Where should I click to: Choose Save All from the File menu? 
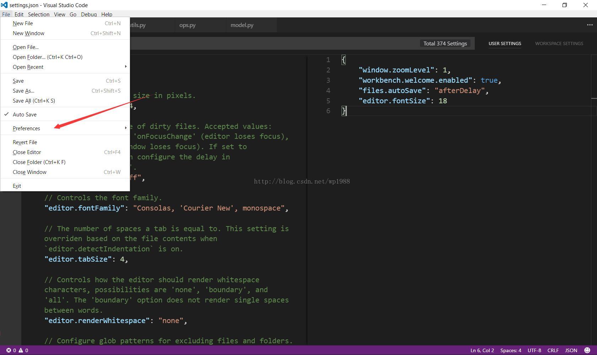click(x=65, y=100)
